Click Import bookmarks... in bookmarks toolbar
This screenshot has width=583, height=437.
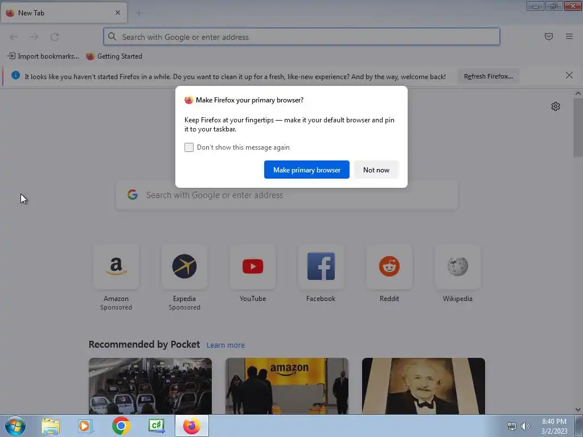43,56
